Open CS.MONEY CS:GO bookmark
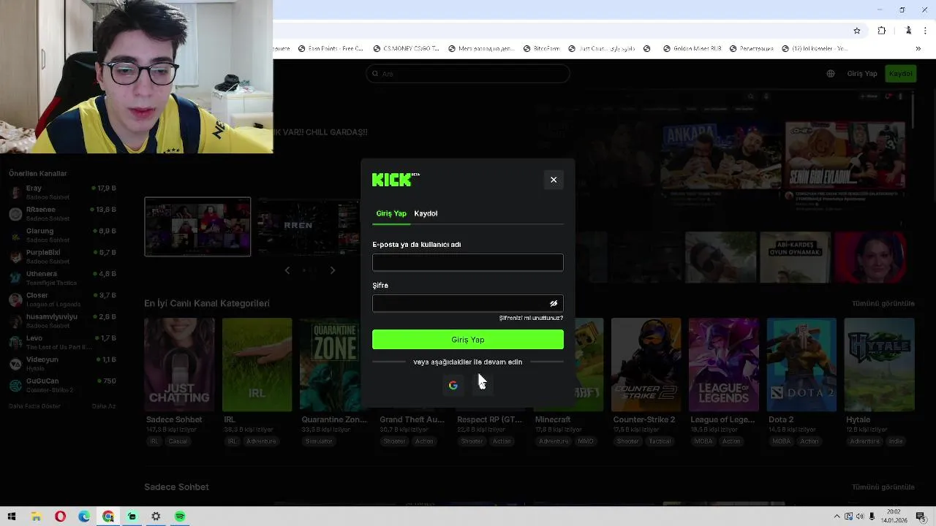 point(407,49)
